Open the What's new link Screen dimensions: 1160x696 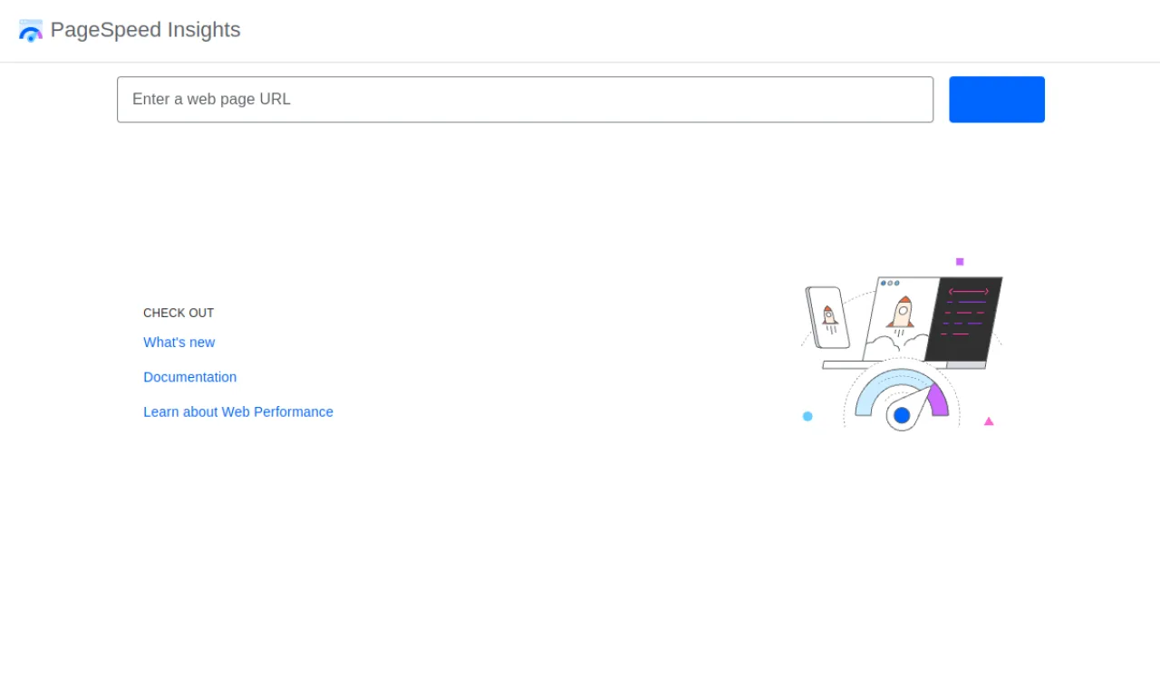179,343
